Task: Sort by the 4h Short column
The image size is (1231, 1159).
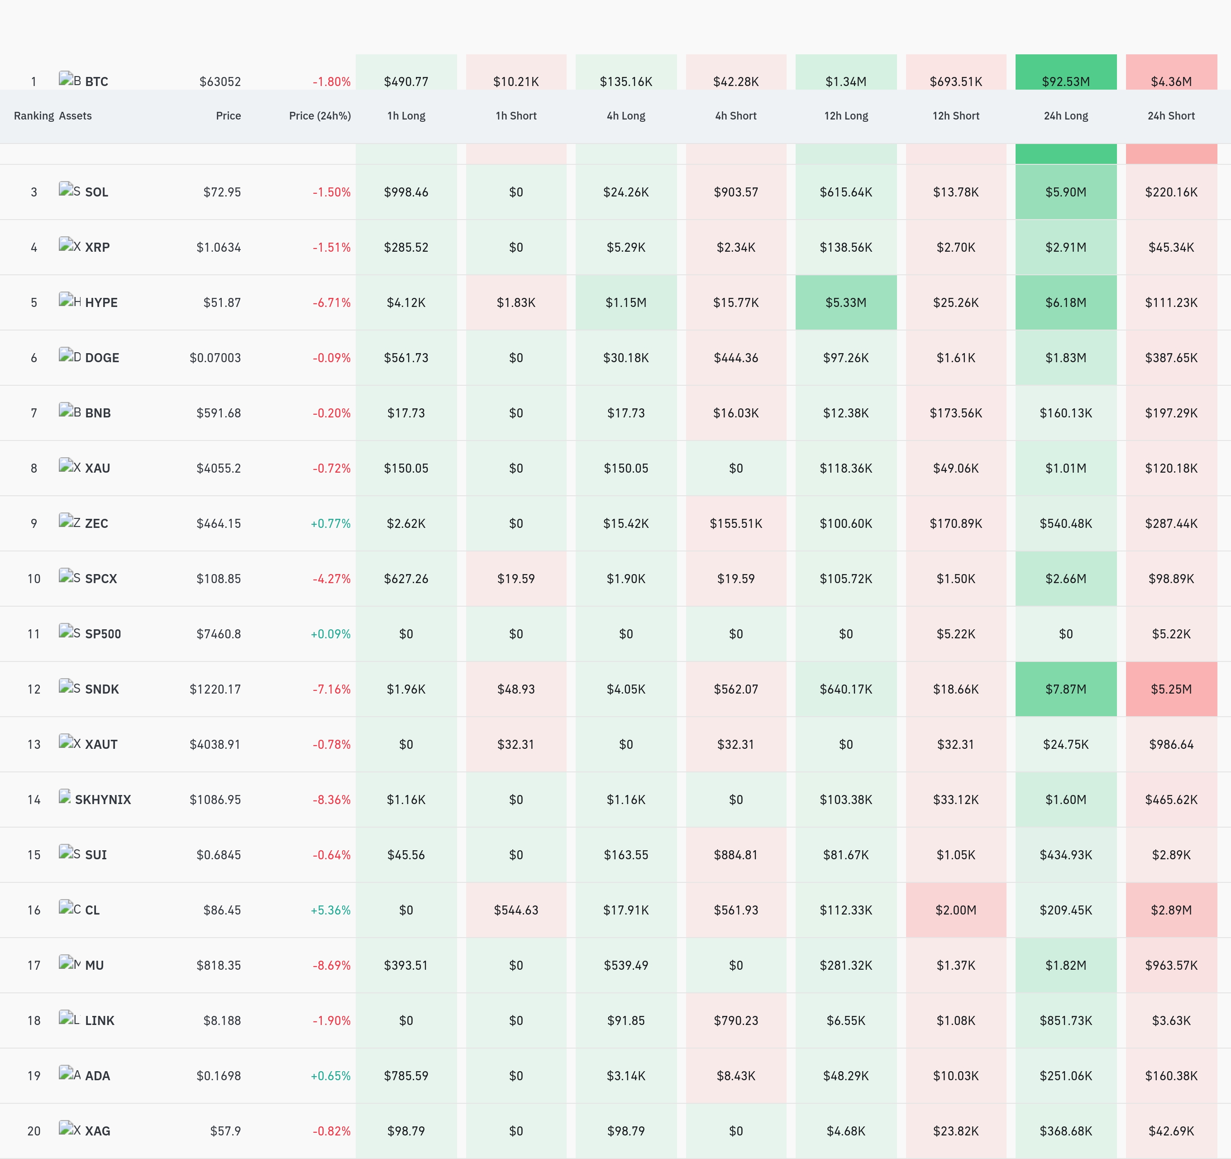Action: (x=736, y=116)
